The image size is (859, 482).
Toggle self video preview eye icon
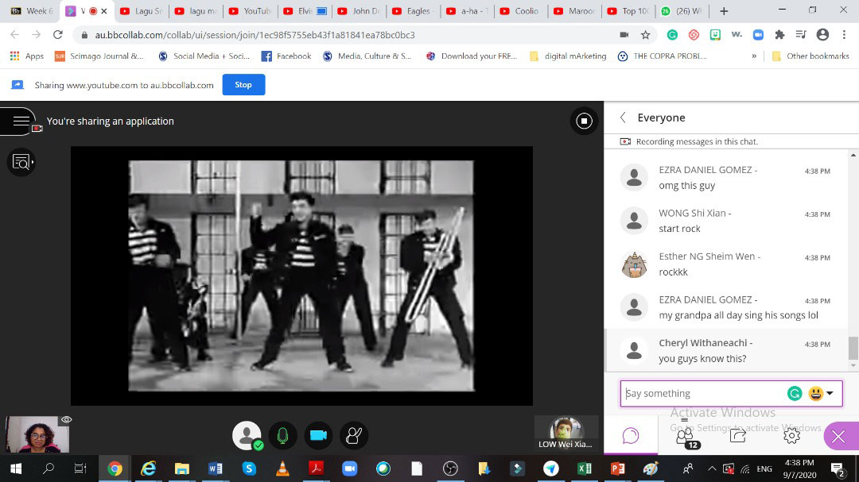[66, 419]
